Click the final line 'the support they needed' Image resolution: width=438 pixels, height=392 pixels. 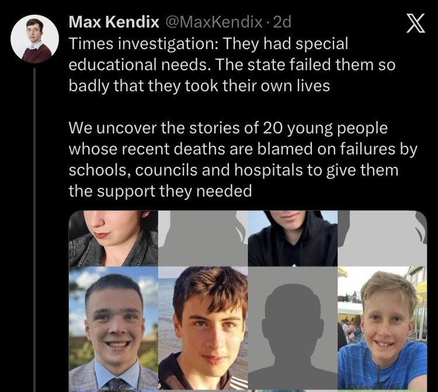(x=161, y=191)
